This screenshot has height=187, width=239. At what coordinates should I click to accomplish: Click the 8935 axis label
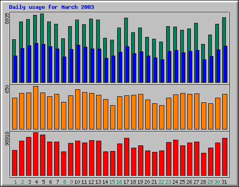[7, 19]
